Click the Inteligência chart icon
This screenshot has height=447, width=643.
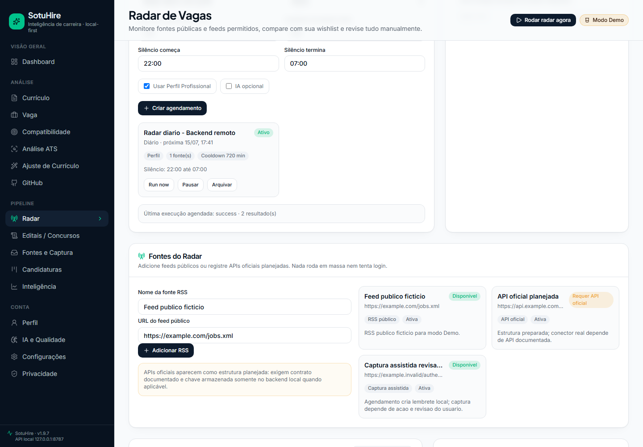tap(14, 287)
